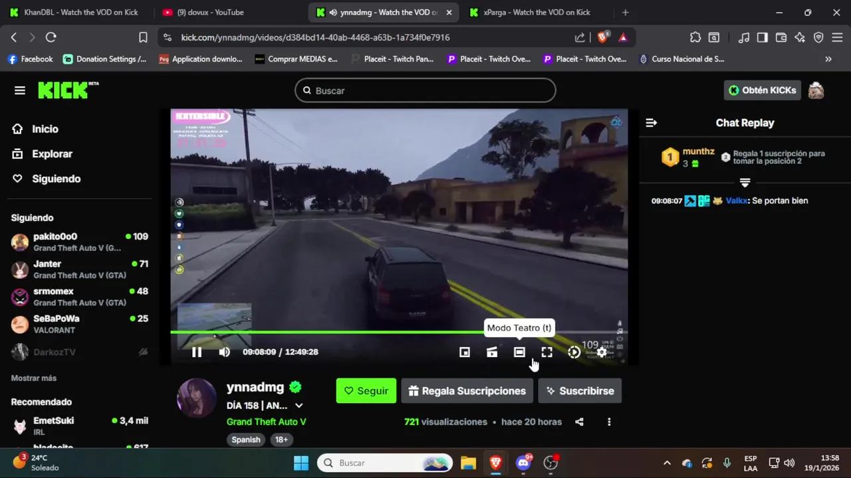Show more bookmarks chevron
The width and height of the screenshot is (851, 478).
click(x=828, y=59)
